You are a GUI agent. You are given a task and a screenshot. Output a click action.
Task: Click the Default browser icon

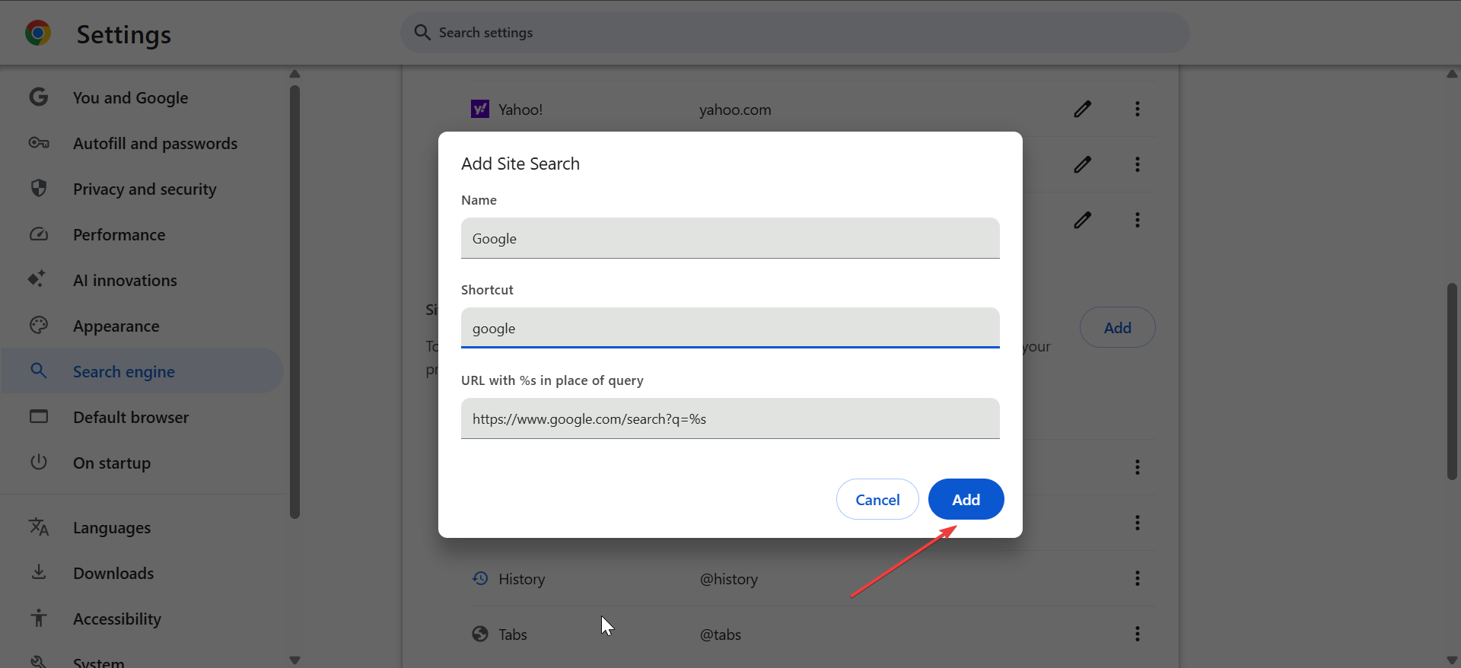39,417
